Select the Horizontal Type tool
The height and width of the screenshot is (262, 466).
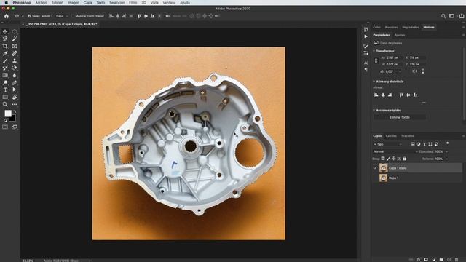pos(5,90)
